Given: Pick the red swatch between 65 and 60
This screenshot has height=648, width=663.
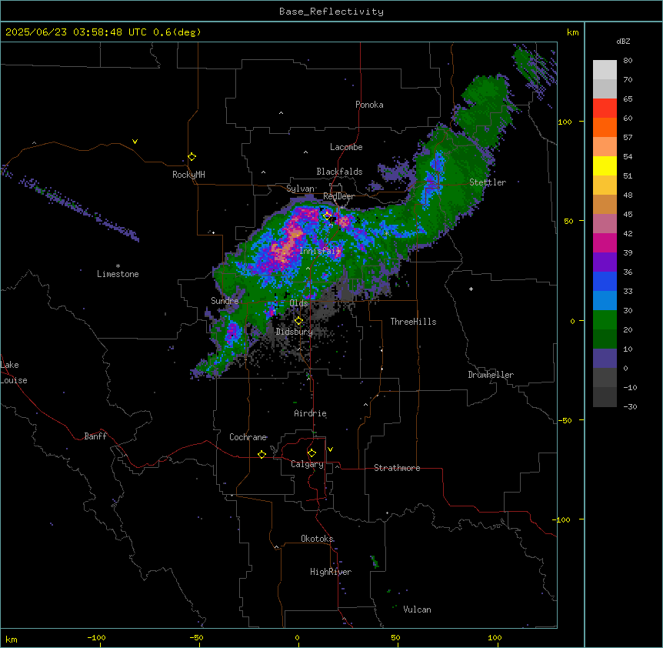Looking at the screenshot, I should [x=605, y=109].
